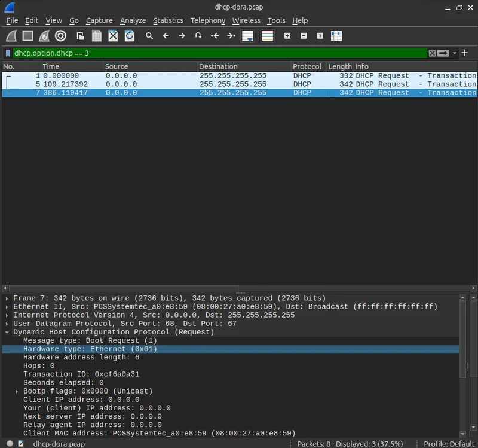This screenshot has height=448, width=478.
Task: Close this capture file icon
Action: click(113, 36)
